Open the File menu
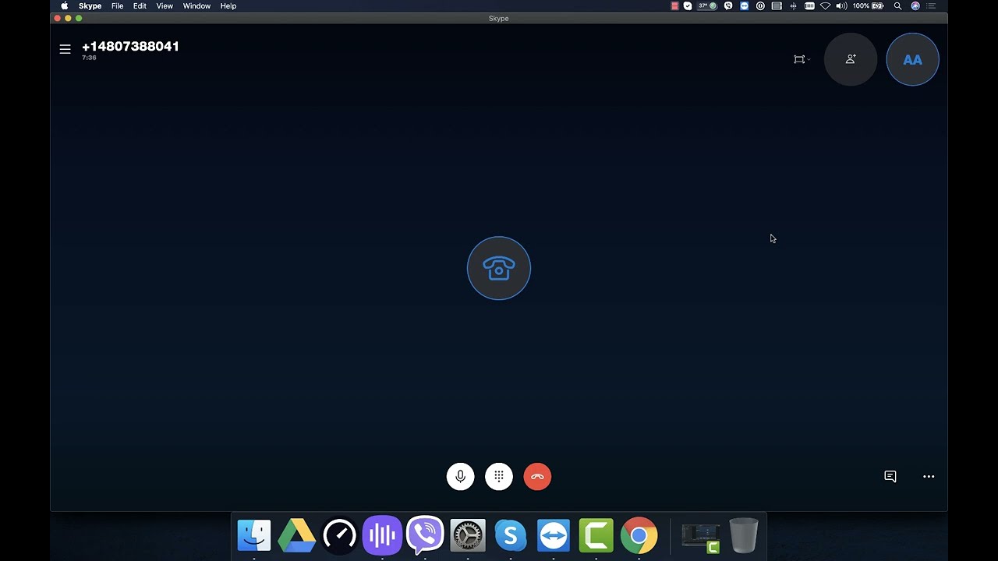This screenshot has width=998, height=561. (x=117, y=5)
